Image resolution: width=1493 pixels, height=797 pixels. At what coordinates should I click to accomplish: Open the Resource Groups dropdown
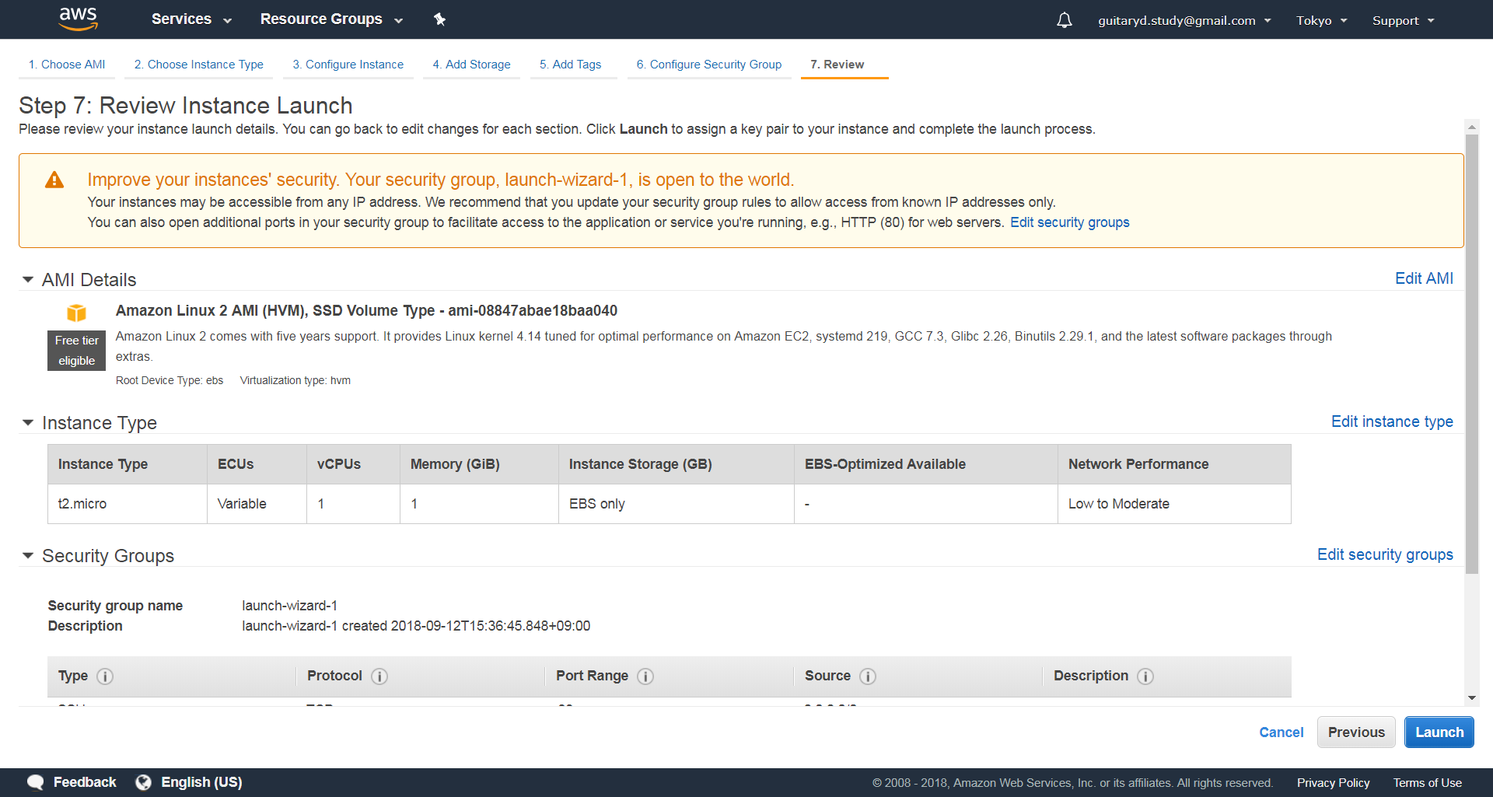tap(331, 19)
